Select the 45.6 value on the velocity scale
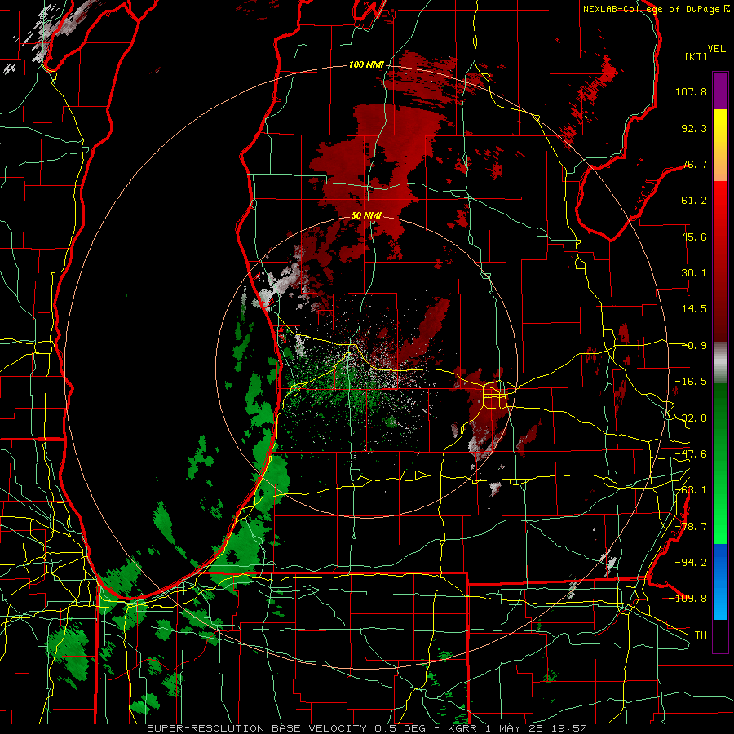734x734 pixels. coord(694,237)
